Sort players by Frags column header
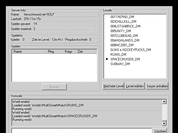The image size is (178, 133). [69, 52]
